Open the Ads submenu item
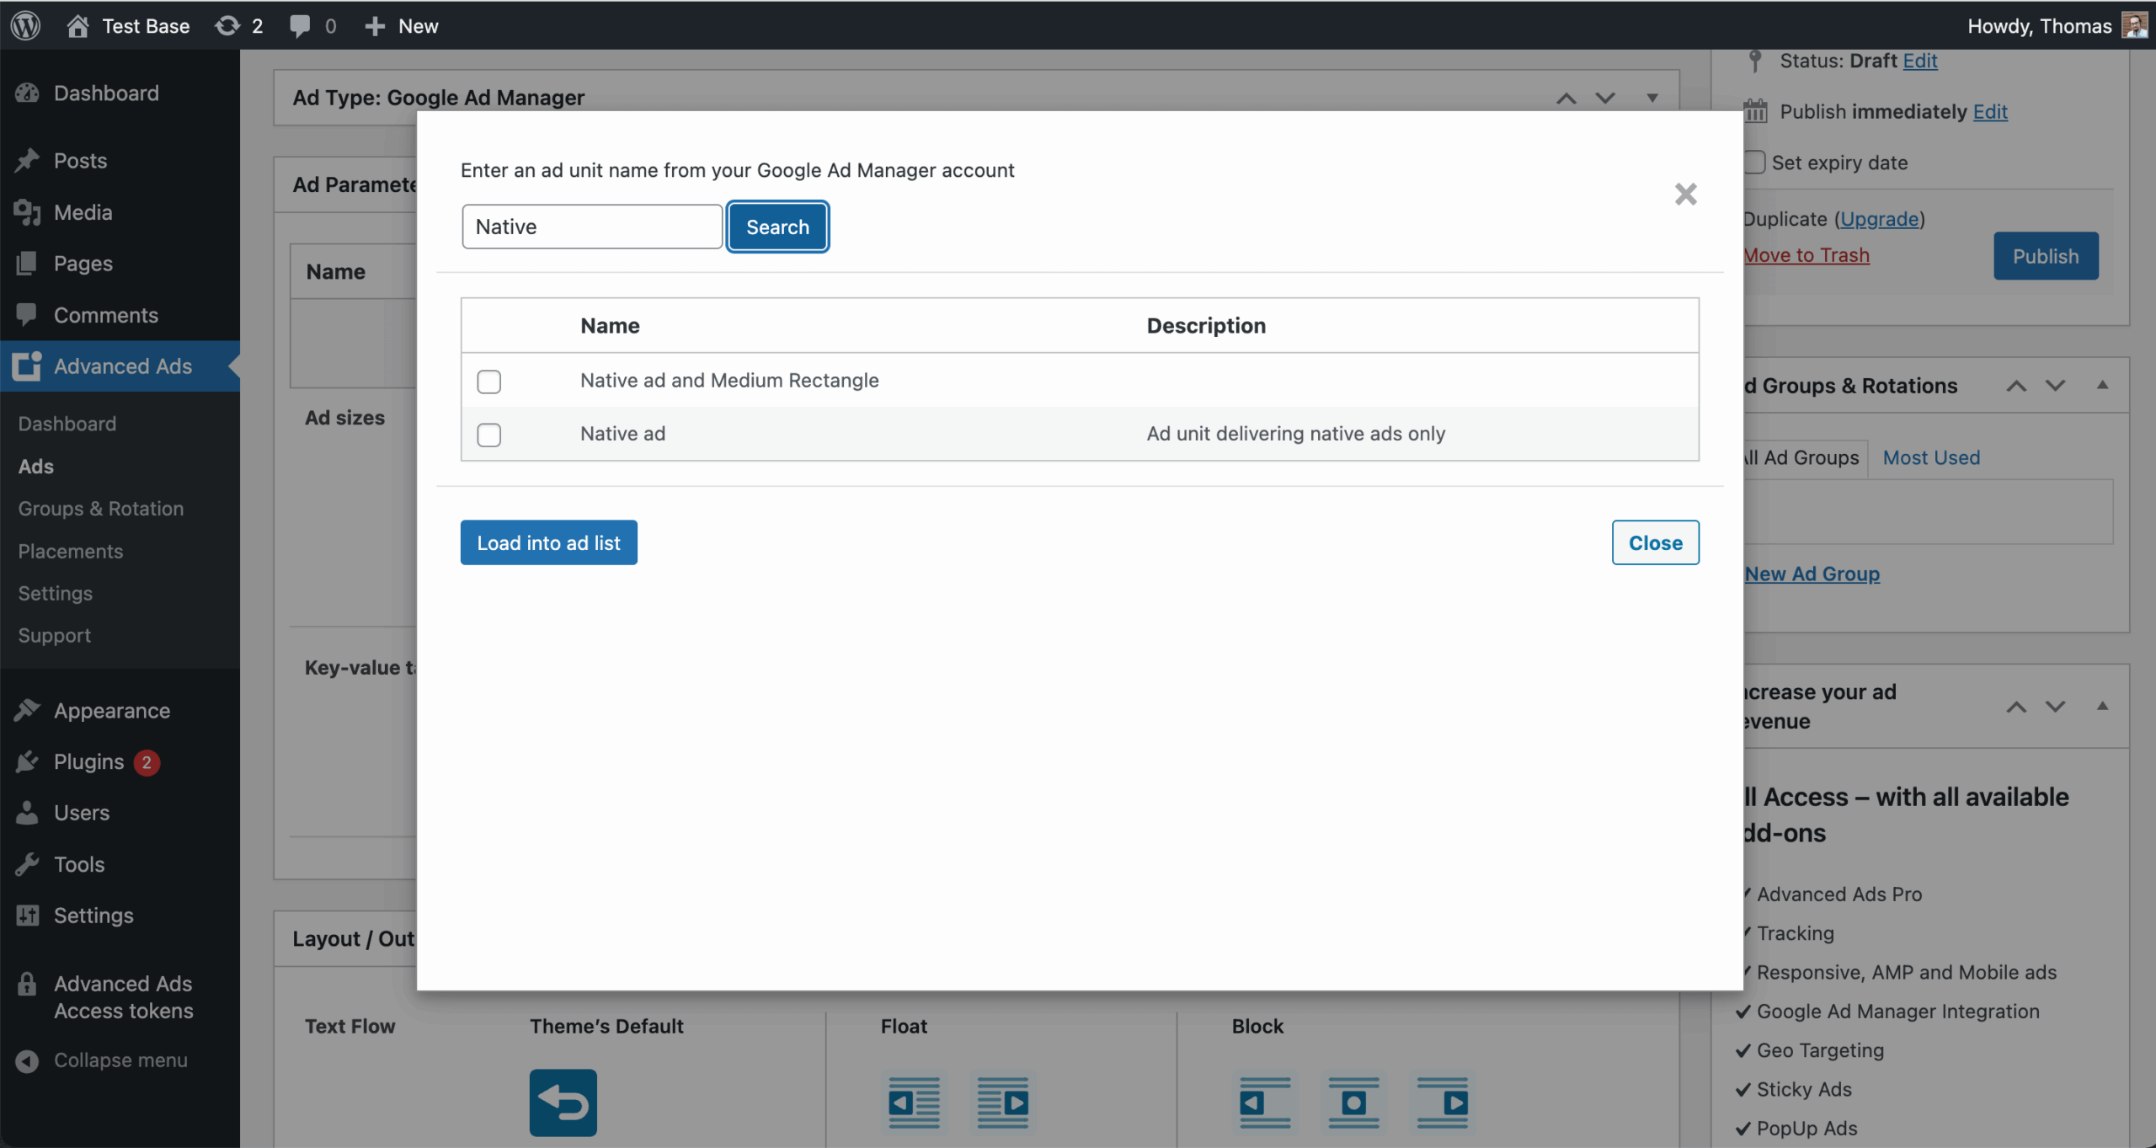 pyautogui.click(x=36, y=466)
